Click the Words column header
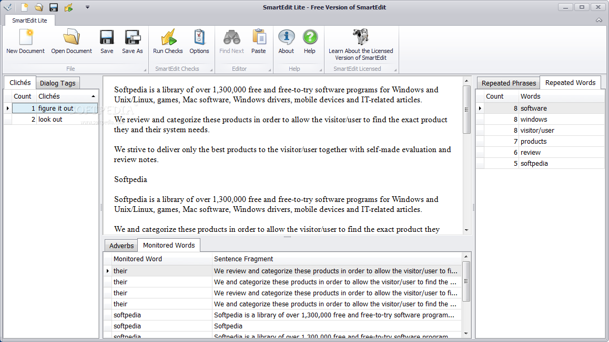The image size is (609, 342). [562, 96]
